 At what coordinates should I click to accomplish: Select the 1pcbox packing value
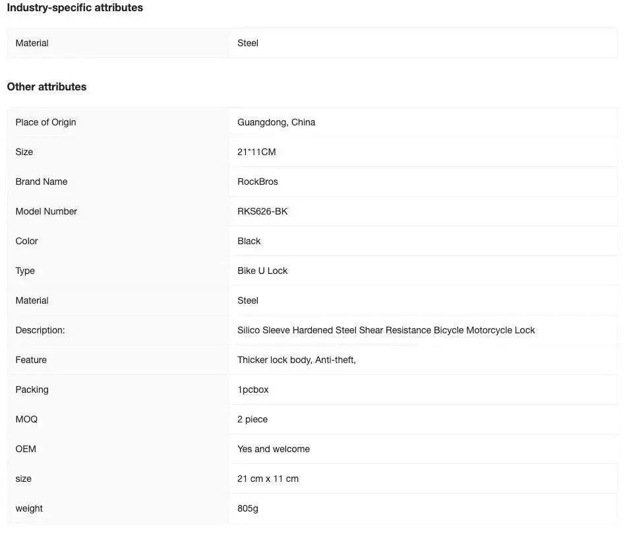click(x=253, y=389)
